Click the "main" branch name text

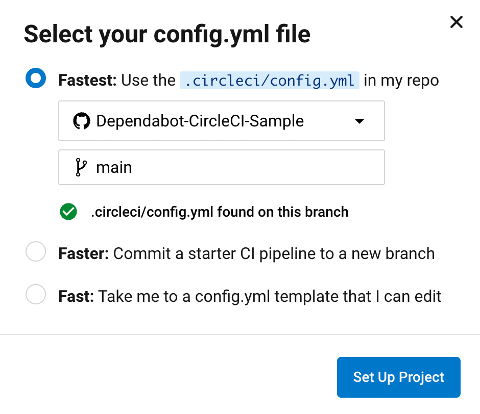pos(114,167)
